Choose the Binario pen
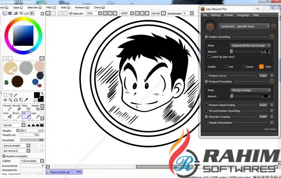Viewport: 281px width, 178px height. pyautogui.click(x=17, y=115)
